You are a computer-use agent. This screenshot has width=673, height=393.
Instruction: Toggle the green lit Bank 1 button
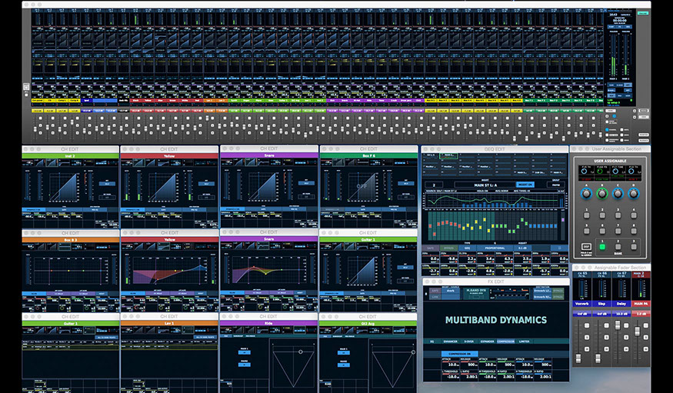[601, 246]
